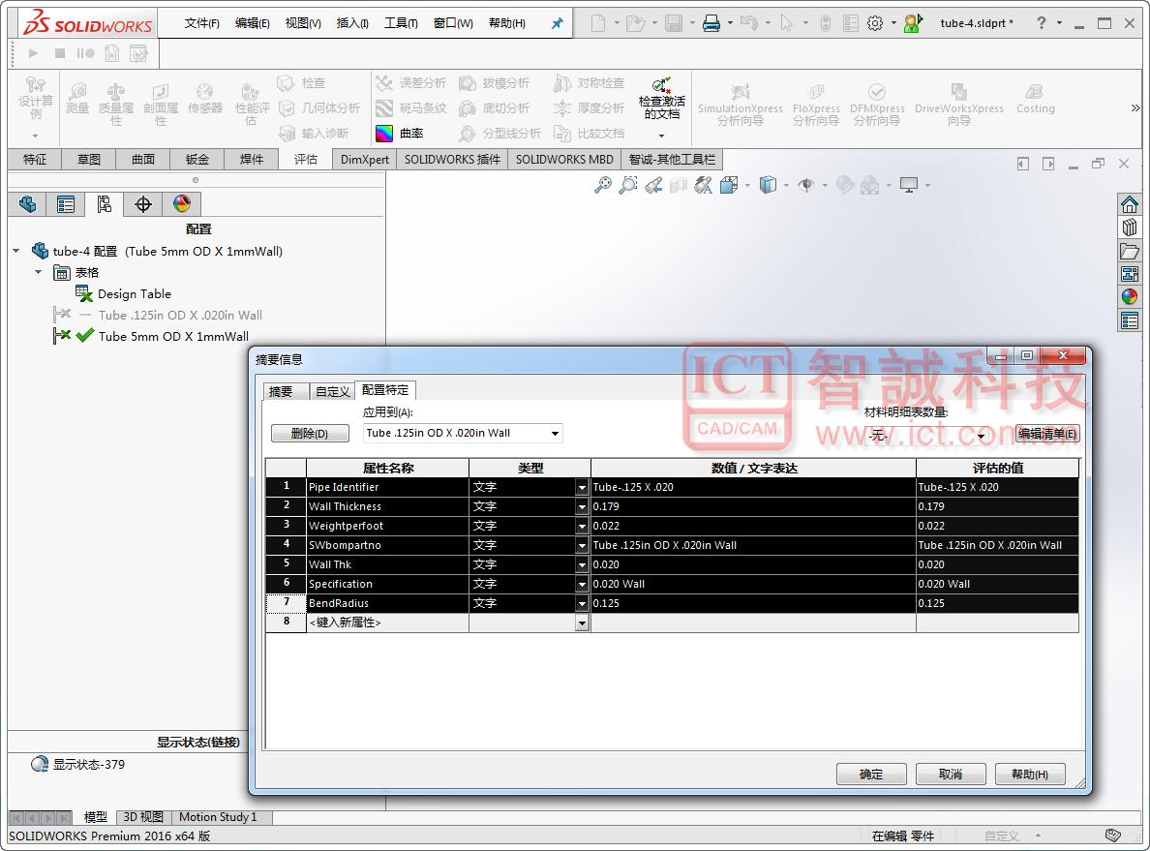Switch to the 特征 command manager tab

click(x=35, y=159)
